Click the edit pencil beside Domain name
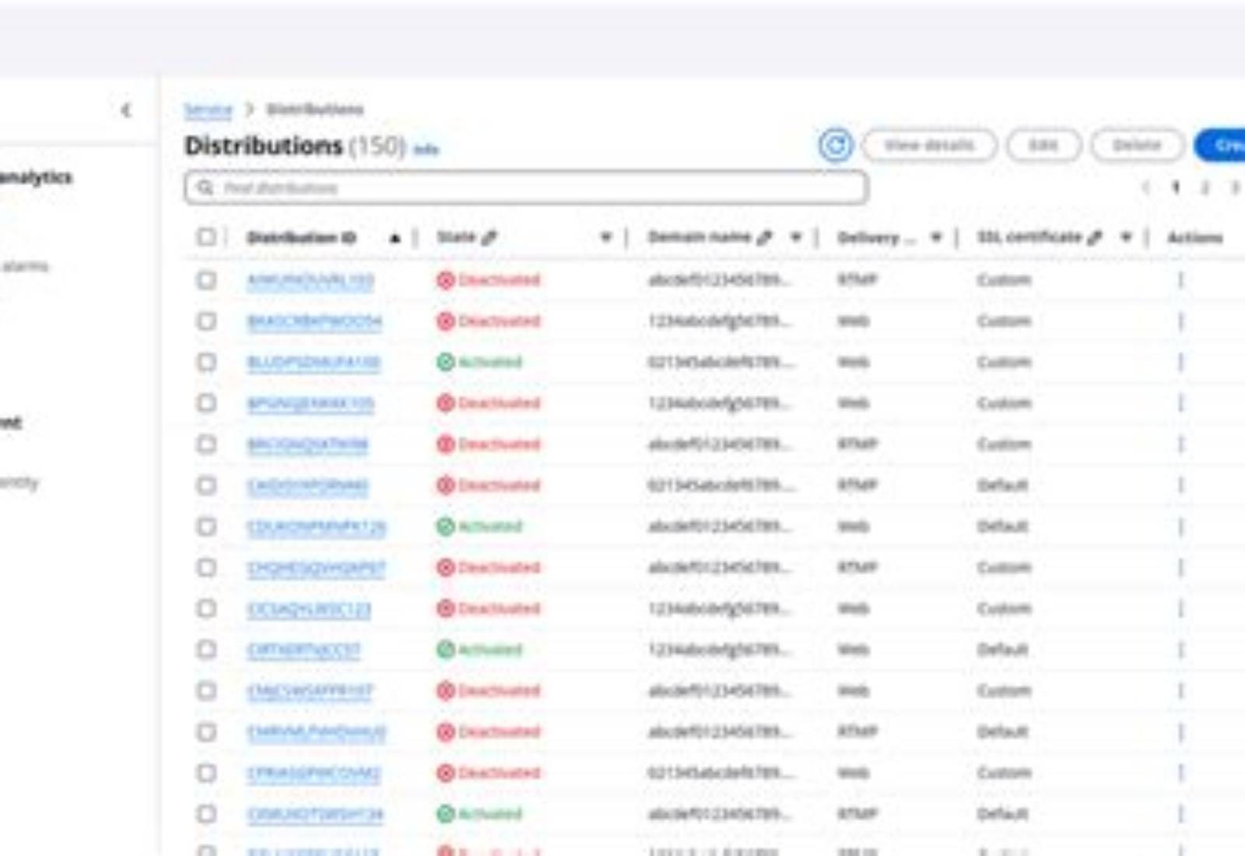1245x856 pixels. pyautogui.click(x=764, y=237)
